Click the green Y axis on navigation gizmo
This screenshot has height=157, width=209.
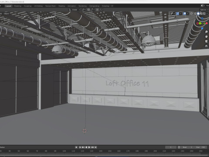200,23
